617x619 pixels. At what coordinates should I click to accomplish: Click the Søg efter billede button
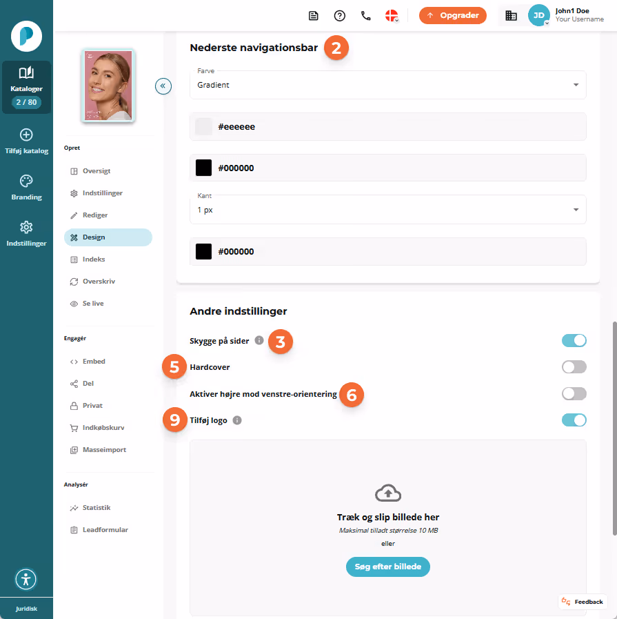tap(388, 567)
